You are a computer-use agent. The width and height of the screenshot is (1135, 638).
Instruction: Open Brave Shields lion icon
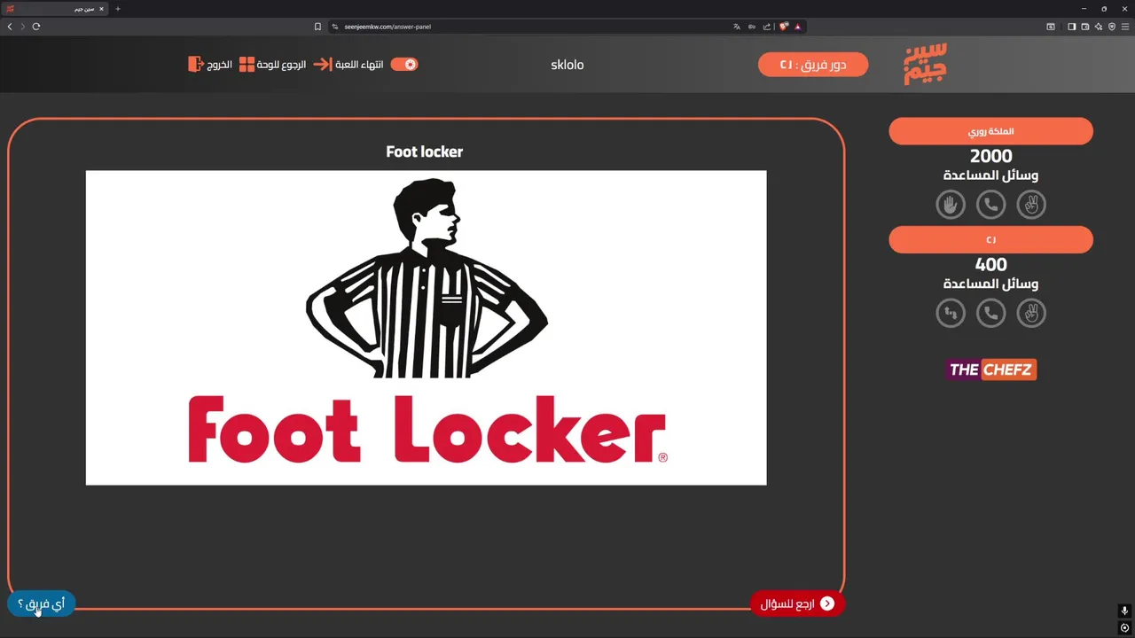tap(784, 27)
